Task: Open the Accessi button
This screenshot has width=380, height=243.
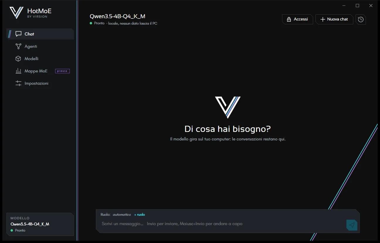Action: pos(298,19)
